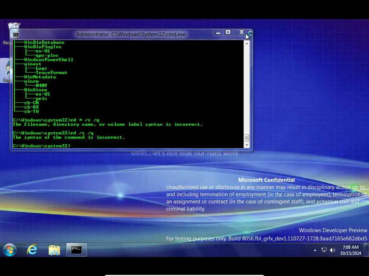Click the WinBioPlugIns line in output

click(43, 47)
